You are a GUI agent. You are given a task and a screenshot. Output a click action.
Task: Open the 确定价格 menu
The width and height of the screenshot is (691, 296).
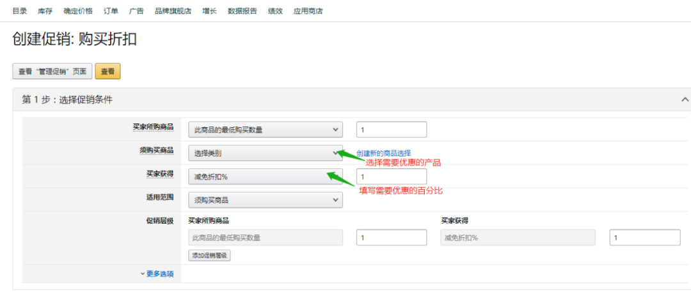click(x=78, y=11)
